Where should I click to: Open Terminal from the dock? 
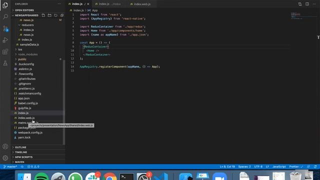[x=126, y=176]
